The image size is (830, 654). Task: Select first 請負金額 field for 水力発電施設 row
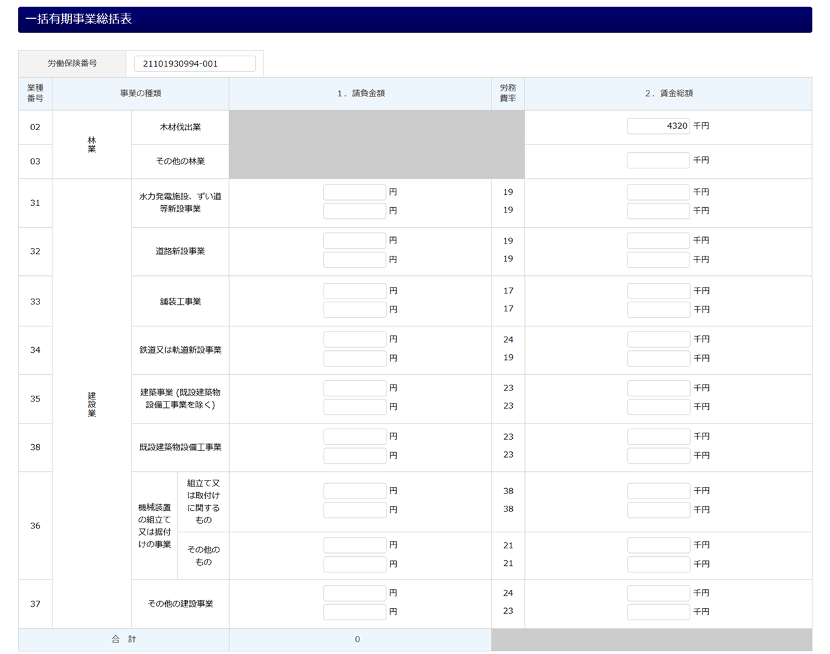354,192
